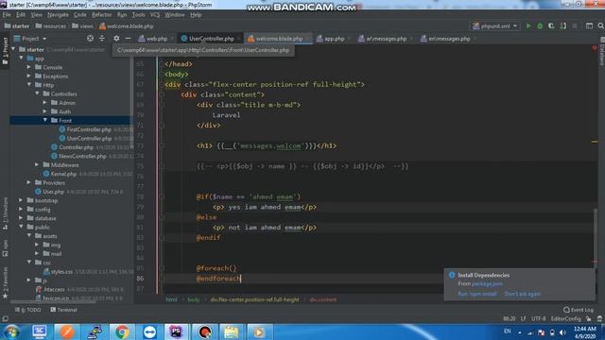The height and width of the screenshot is (340, 605).
Task: Open Google Chrome from taskbar
Action: pyautogui.click(x=122, y=331)
